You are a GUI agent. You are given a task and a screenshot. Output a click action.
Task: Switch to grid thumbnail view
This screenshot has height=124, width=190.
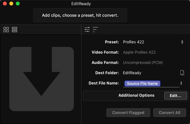pos(6,30)
